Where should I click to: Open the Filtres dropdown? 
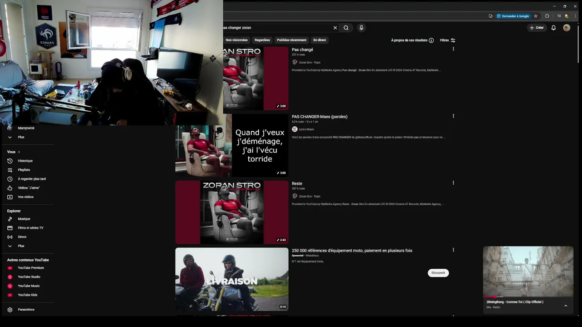(447, 40)
